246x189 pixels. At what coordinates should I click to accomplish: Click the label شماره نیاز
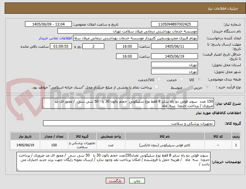point(232,24)
